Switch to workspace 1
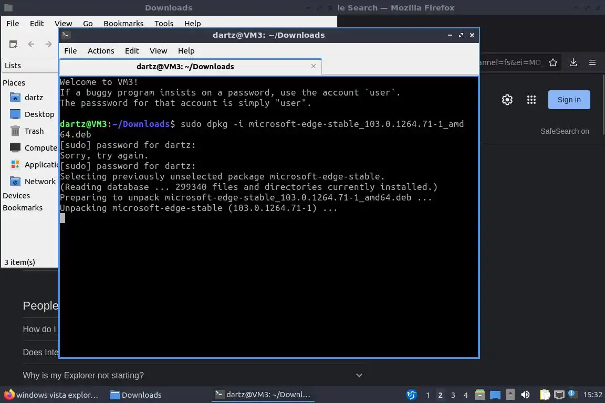 [x=427, y=395]
